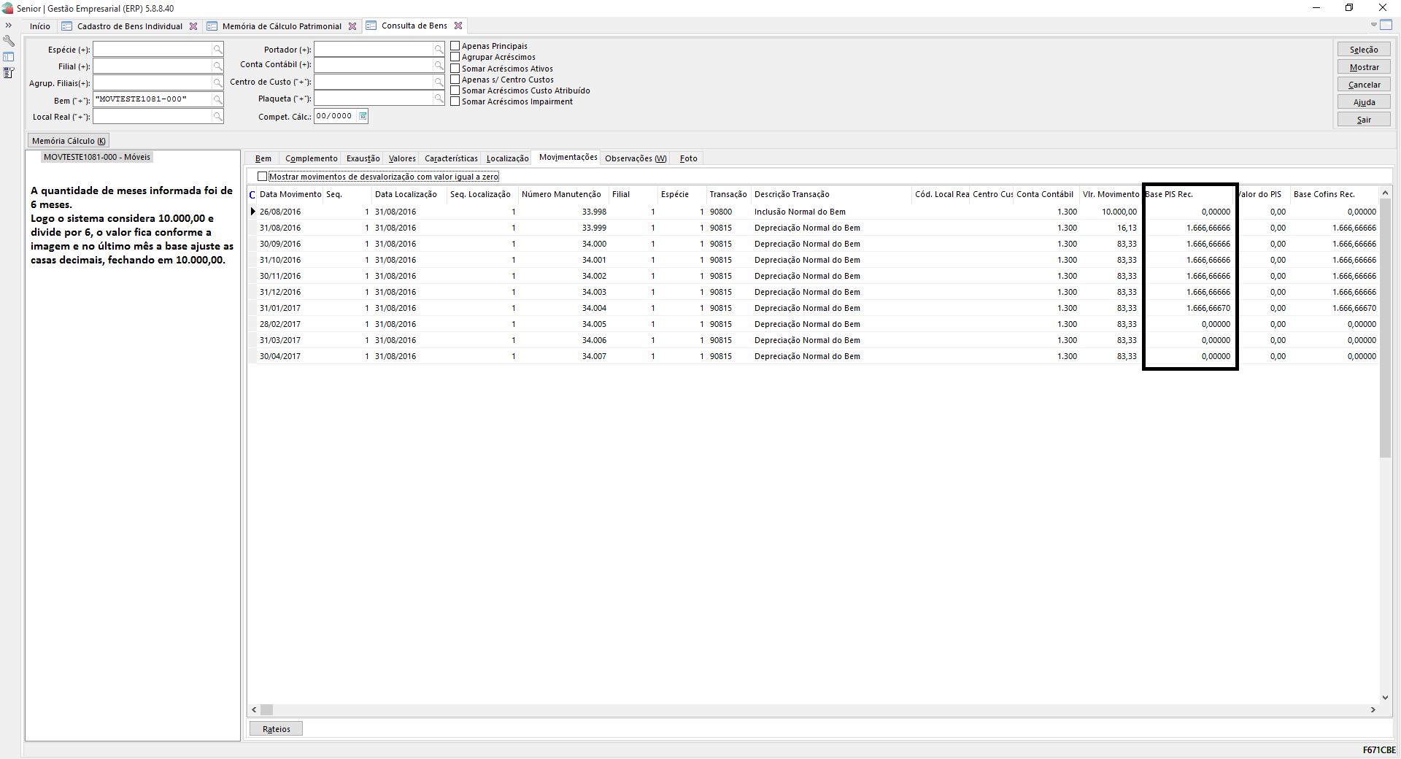Close the Memória de Cálculo Patrimonial tab
The height and width of the screenshot is (759, 1401).
352,26
